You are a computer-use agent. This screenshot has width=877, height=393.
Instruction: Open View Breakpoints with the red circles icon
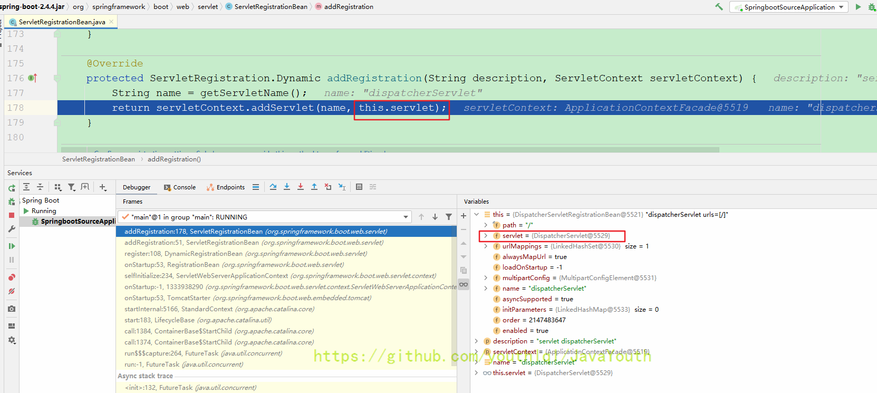(x=12, y=277)
